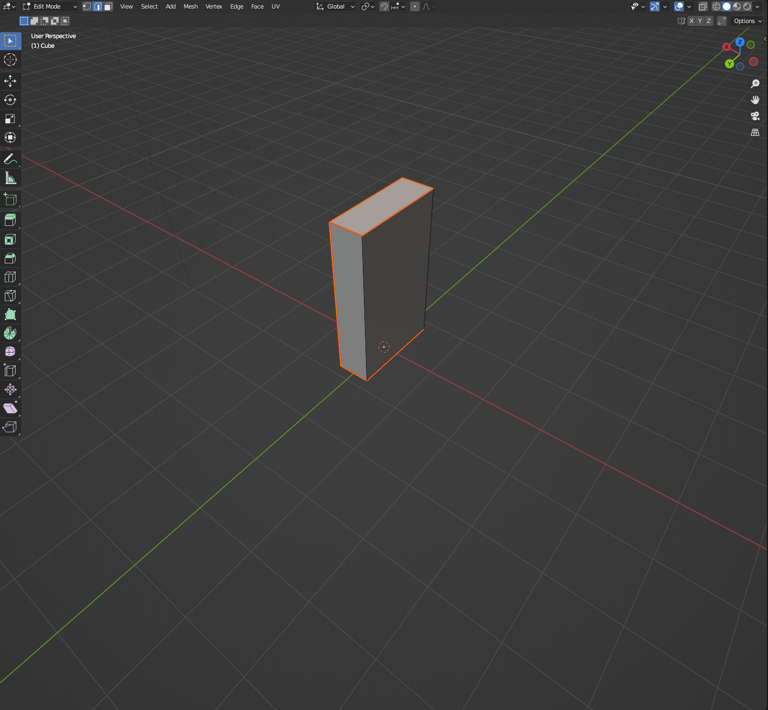Click the pan hand viewport icon
The image size is (768, 710).
(x=755, y=100)
